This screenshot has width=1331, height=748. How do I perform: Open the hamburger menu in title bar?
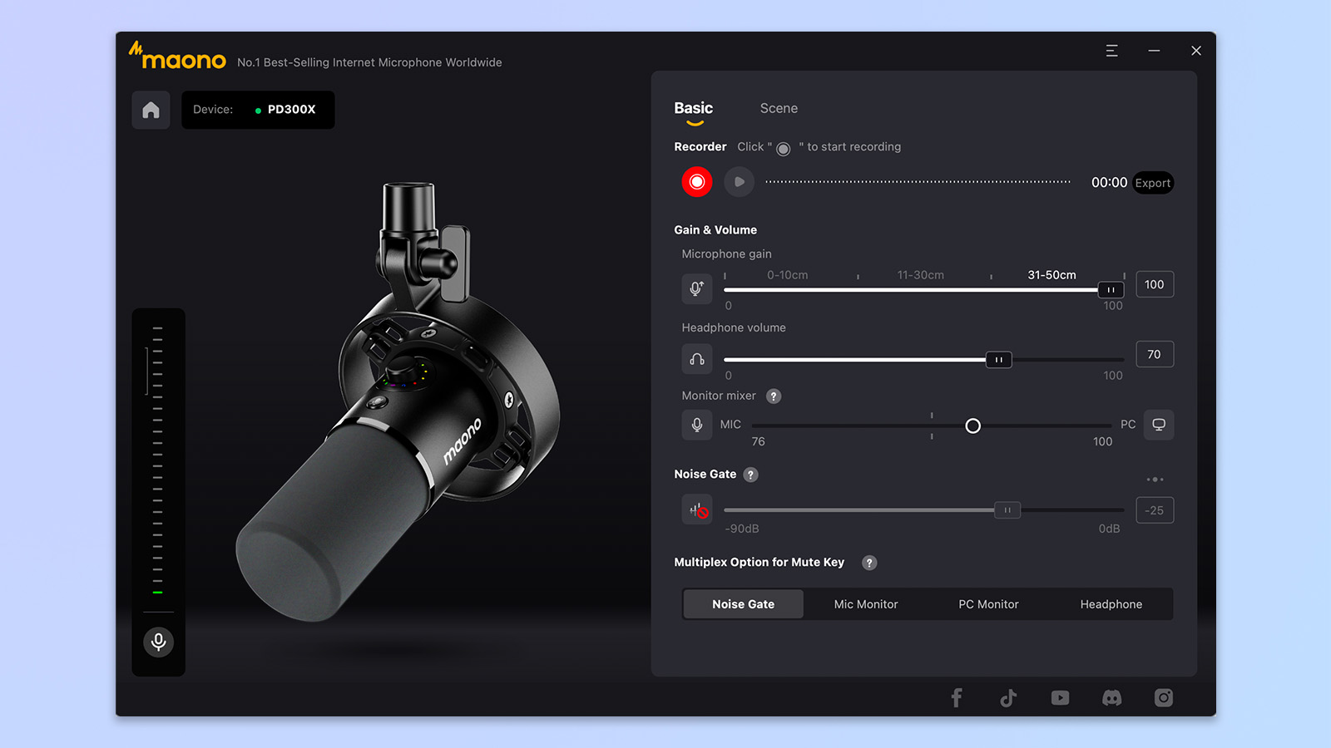tap(1111, 51)
